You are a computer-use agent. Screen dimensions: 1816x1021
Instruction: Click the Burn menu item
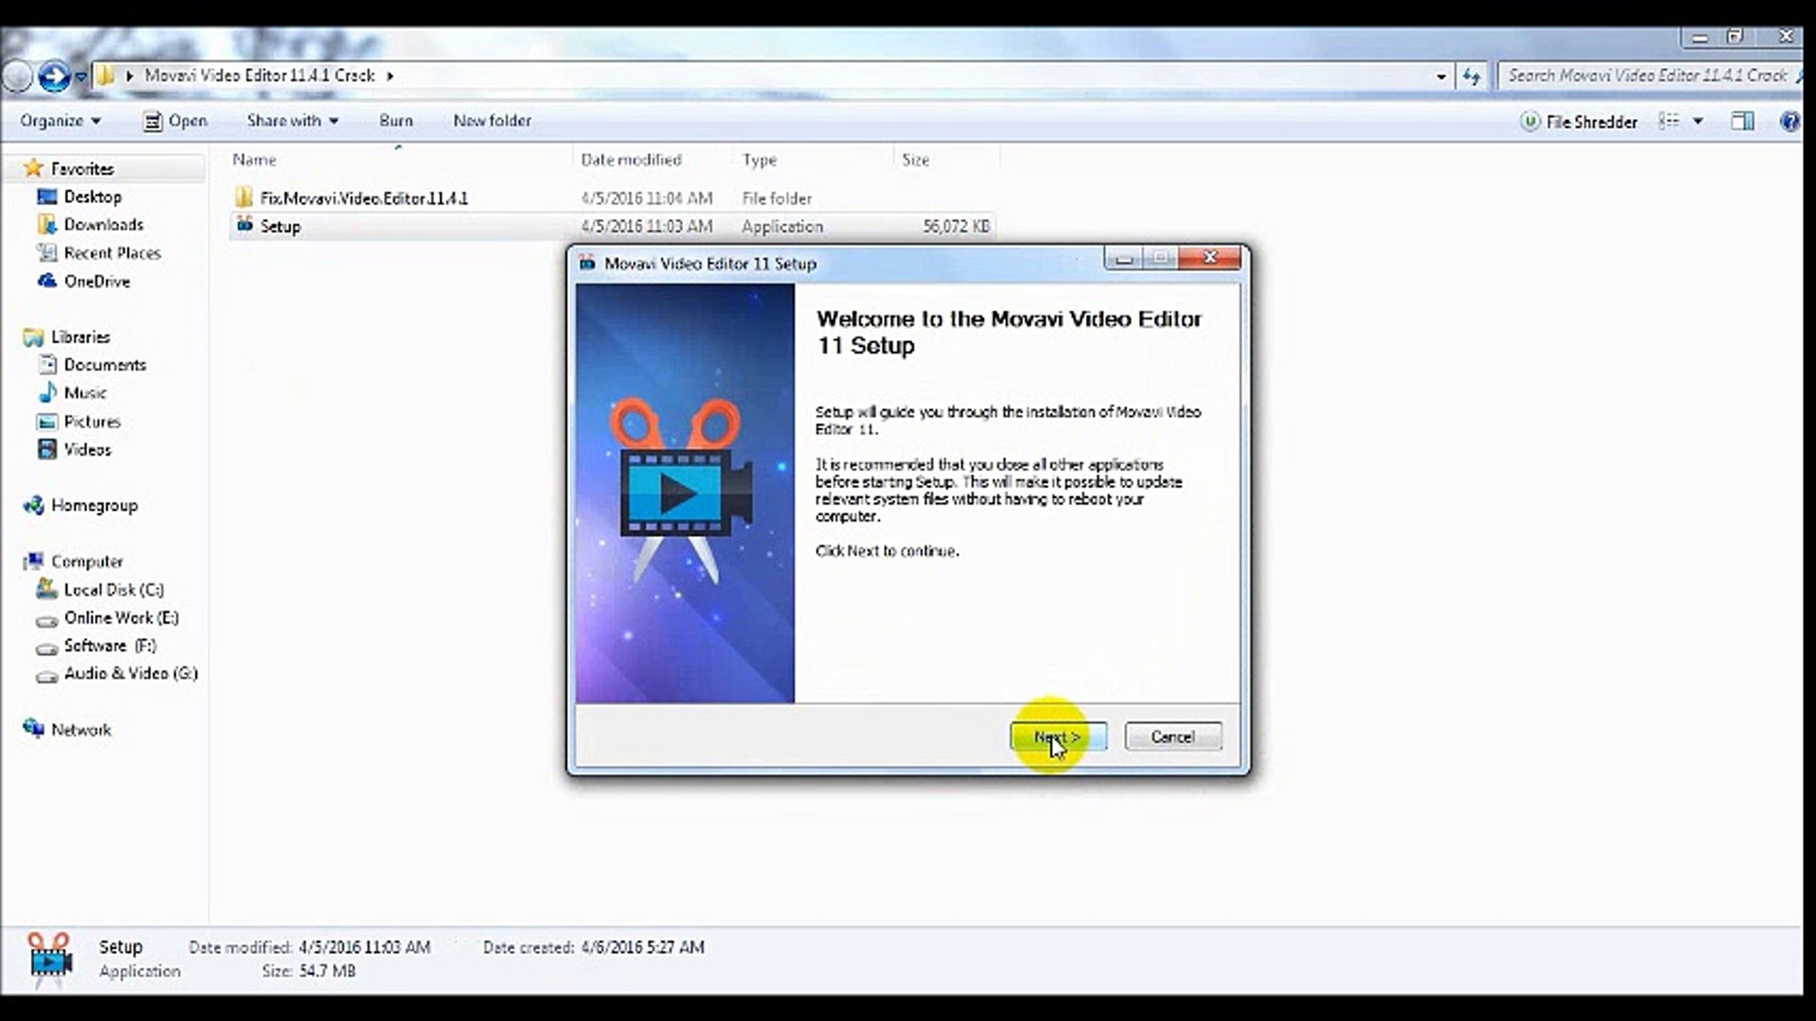395,121
